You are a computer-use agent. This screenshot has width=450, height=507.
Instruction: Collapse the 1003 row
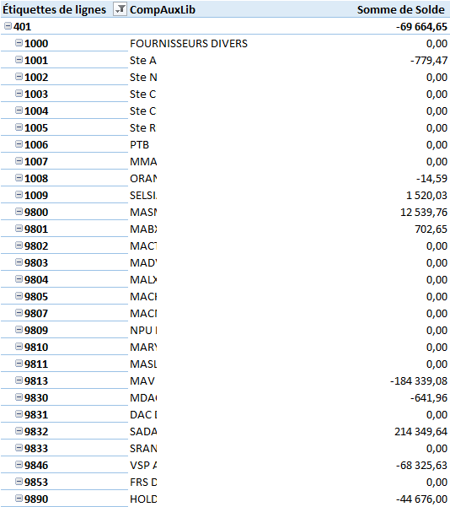click(19, 93)
